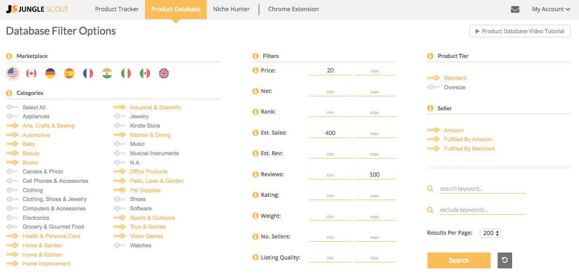This screenshot has width=579, height=274.
Task: Toggle the Pet Supplies category switch
Action: (119, 190)
